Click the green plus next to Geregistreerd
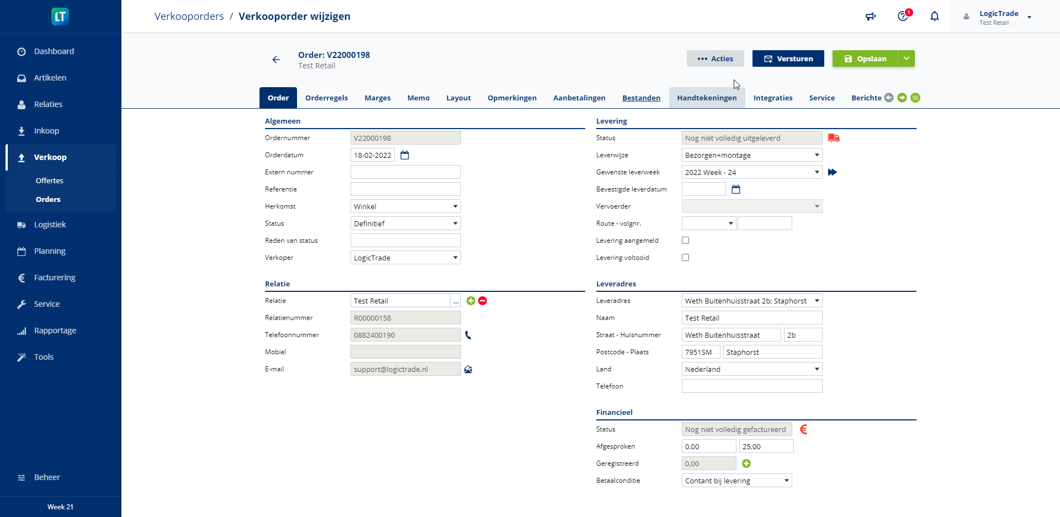 (746, 463)
